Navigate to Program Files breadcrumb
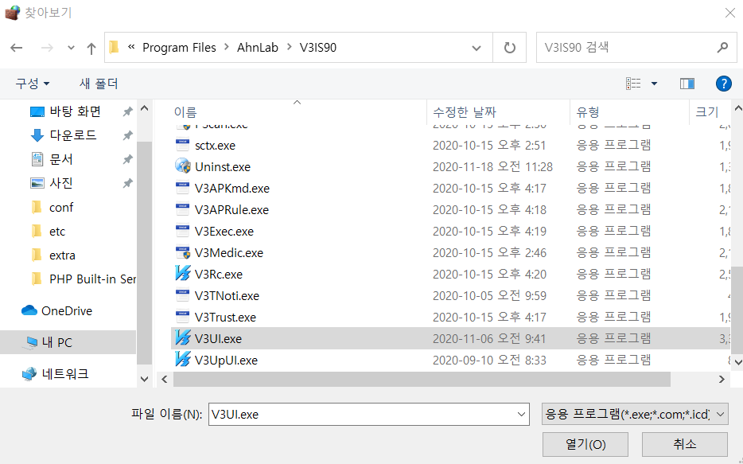Screen dimensions: 743x464 coord(179,48)
